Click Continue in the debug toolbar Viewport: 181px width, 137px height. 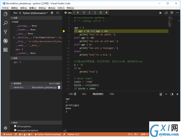coord(78,12)
